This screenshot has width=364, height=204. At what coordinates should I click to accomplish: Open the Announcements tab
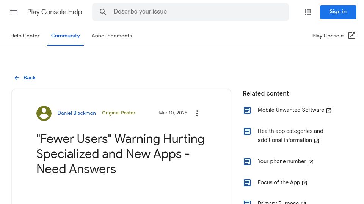pos(111,36)
